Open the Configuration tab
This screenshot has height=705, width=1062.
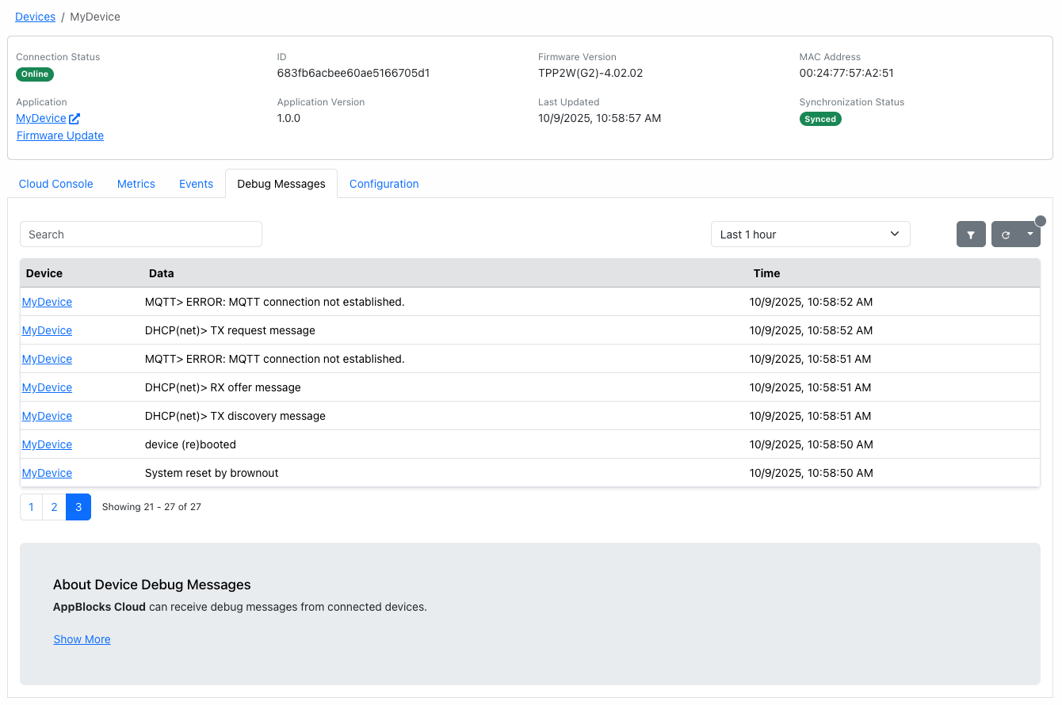tap(384, 183)
